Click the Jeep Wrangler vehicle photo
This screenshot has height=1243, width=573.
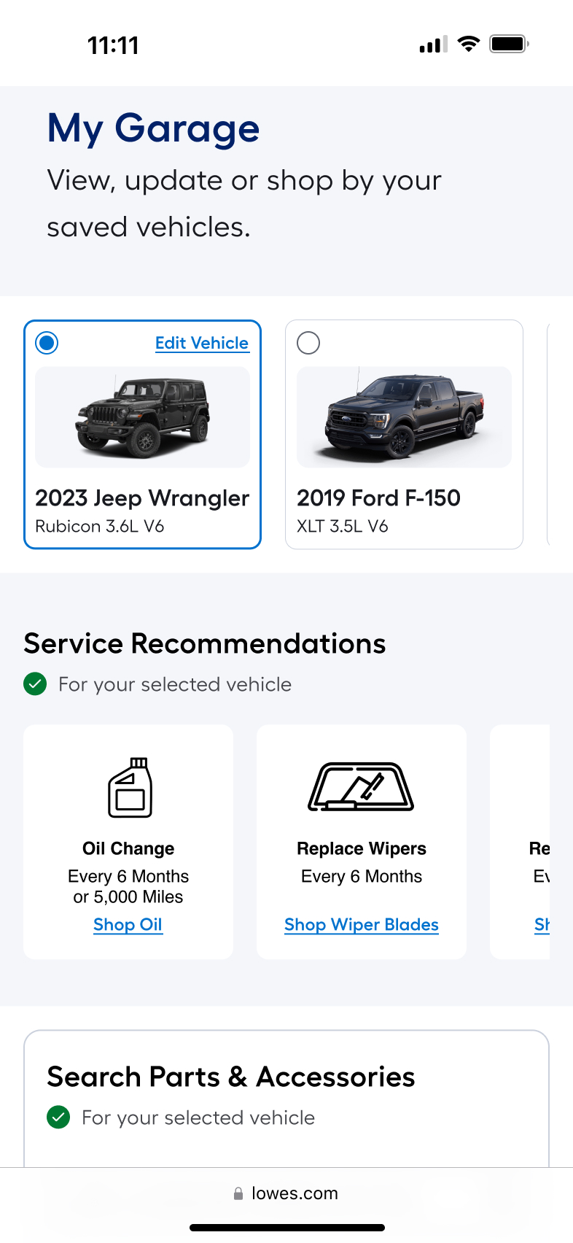point(143,417)
